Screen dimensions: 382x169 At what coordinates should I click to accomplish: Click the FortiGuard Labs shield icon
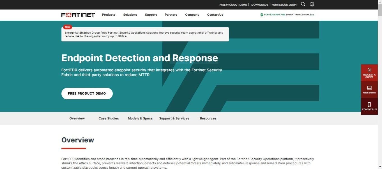click(x=262, y=15)
